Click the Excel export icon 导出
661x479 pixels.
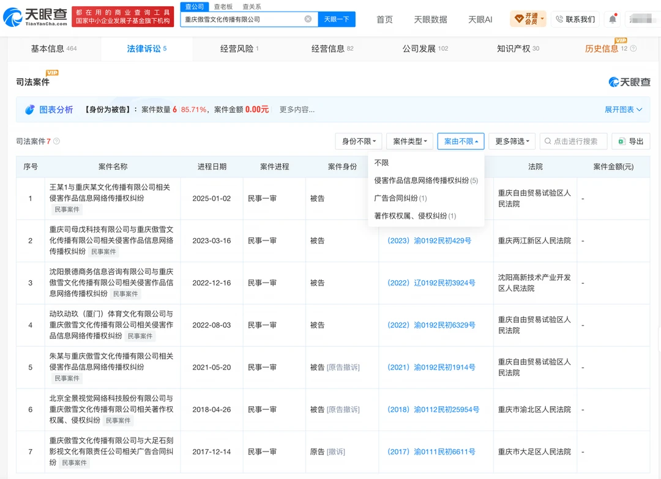click(x=621, y=141)
